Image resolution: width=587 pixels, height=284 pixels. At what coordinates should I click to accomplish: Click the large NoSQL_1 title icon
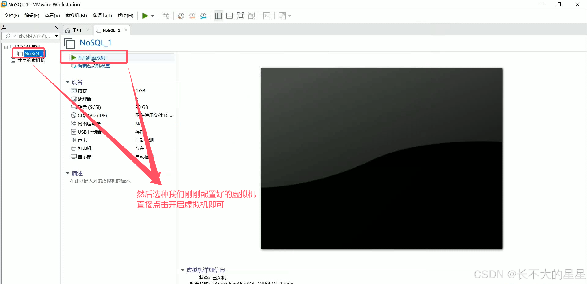point(69,43)
